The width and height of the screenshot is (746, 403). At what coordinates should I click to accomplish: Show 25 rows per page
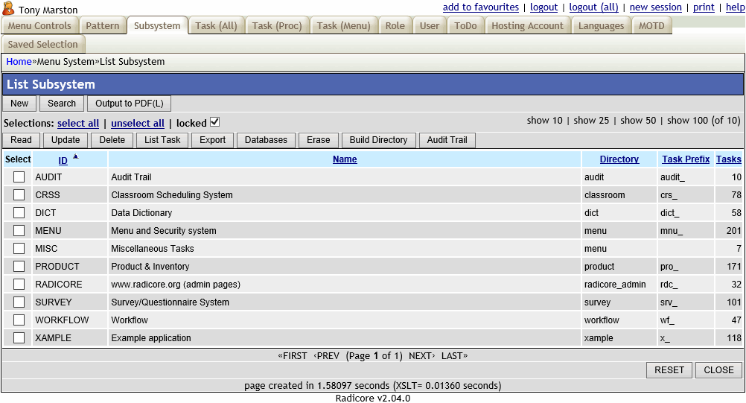tap(591, 121)
